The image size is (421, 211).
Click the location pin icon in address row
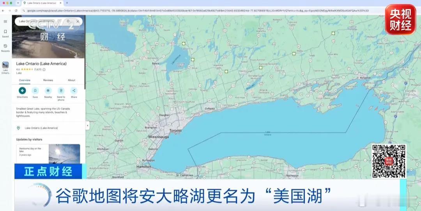[19, 128]
